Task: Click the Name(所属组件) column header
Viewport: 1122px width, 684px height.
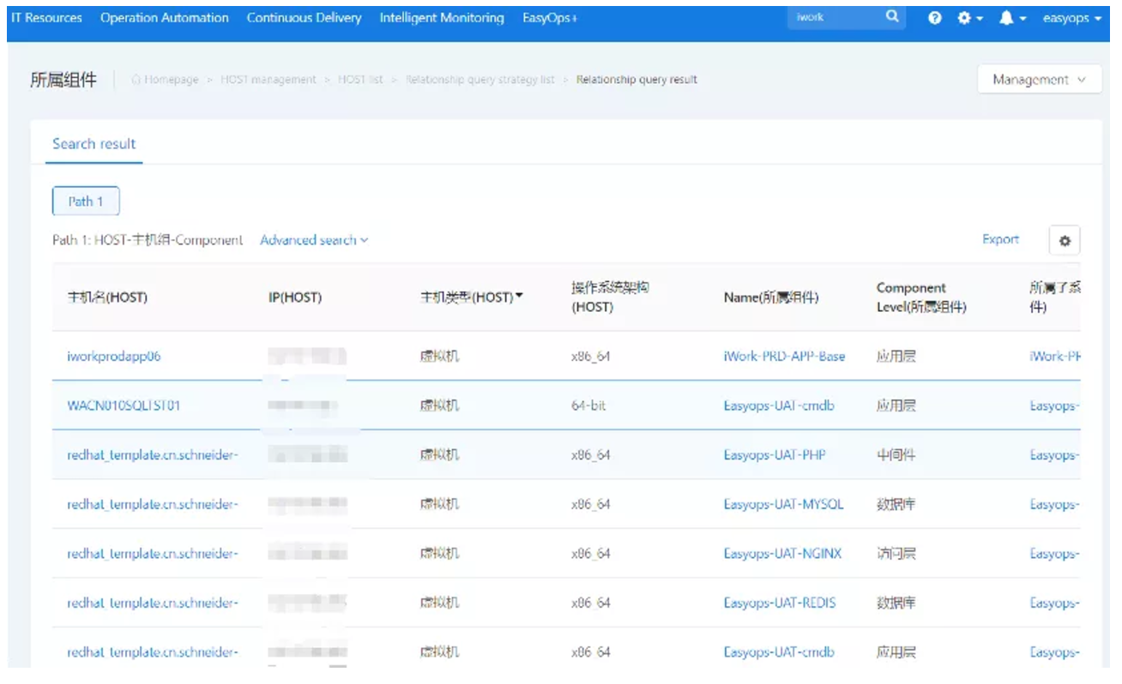Action: 771,297
